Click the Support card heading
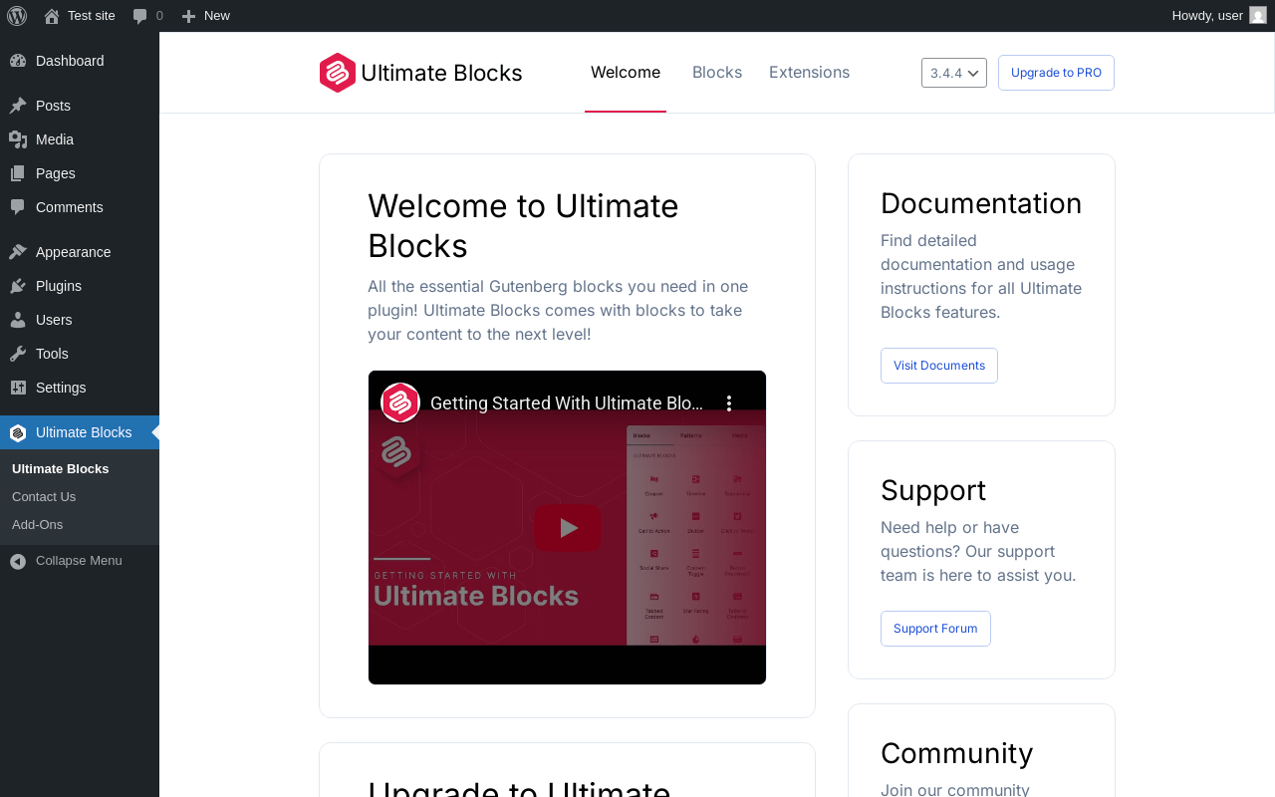Viewport: 1275px width, 797px height. [x=933, y=490]
